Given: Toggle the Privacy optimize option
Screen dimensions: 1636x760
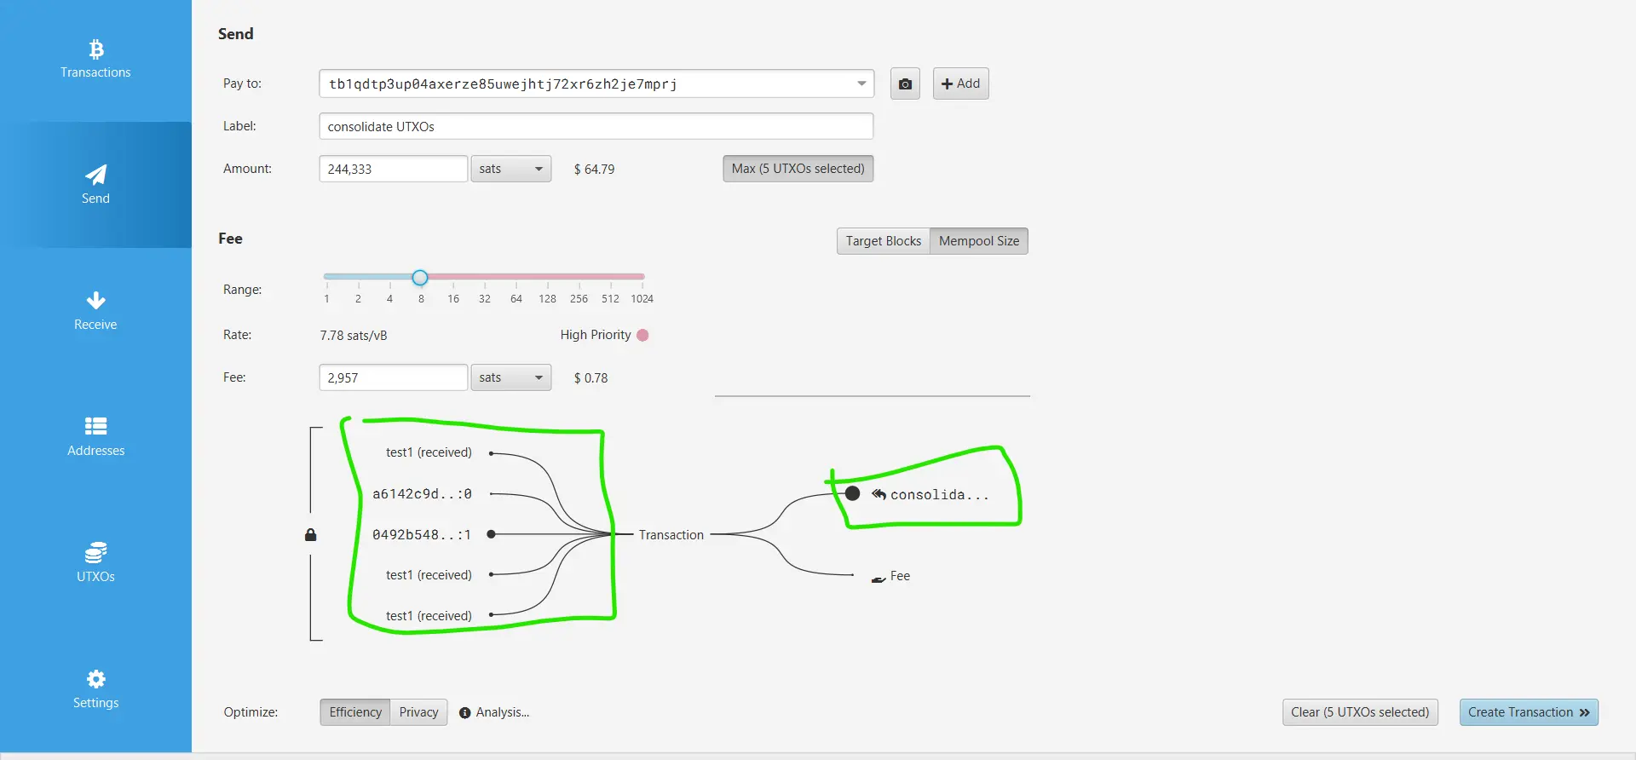Looking at the screenshot, I should tap(418, 712).
